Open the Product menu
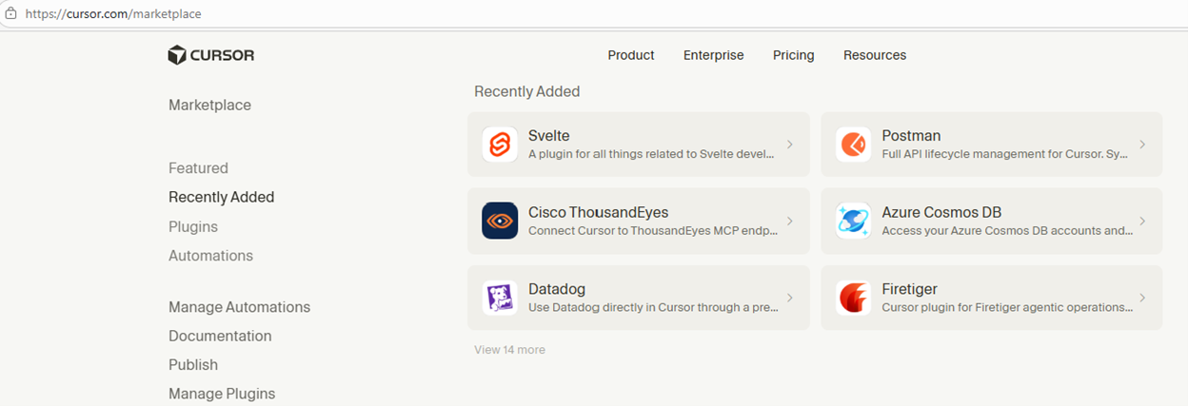 pos(631,55)
